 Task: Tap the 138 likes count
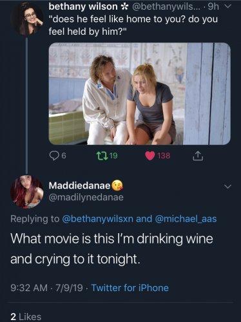pyautogui.click(x=164, y=156)
